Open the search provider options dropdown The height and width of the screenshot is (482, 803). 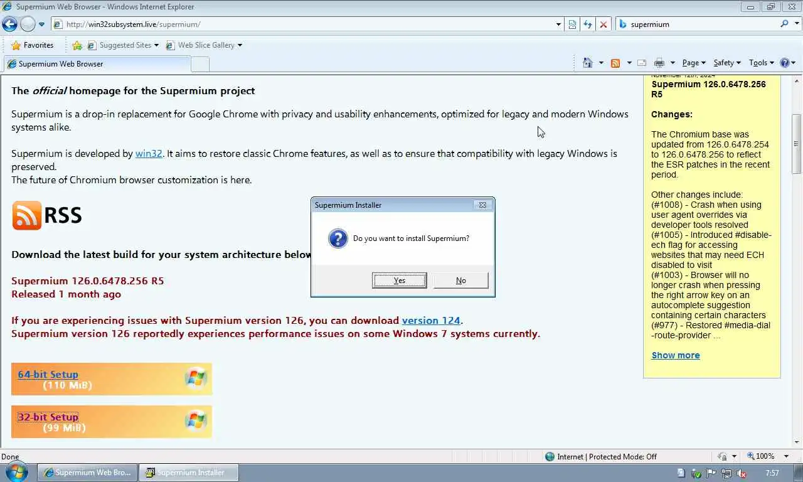tap(795, 24)
